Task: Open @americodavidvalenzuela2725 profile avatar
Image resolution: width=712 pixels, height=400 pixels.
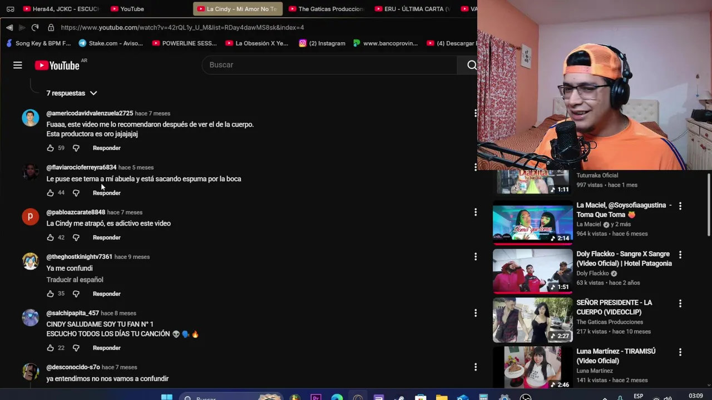Action: (x=31, y=118)
